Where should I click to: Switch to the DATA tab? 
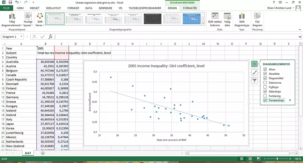(x=89, y=8)
